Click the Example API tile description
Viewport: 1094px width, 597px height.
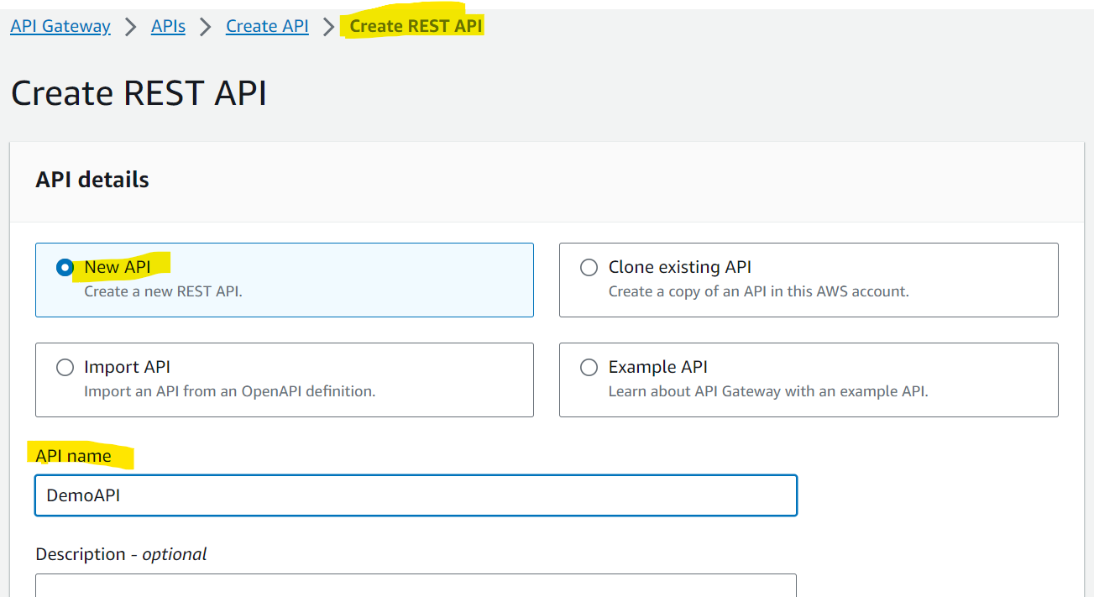click(x=768, y=391)
